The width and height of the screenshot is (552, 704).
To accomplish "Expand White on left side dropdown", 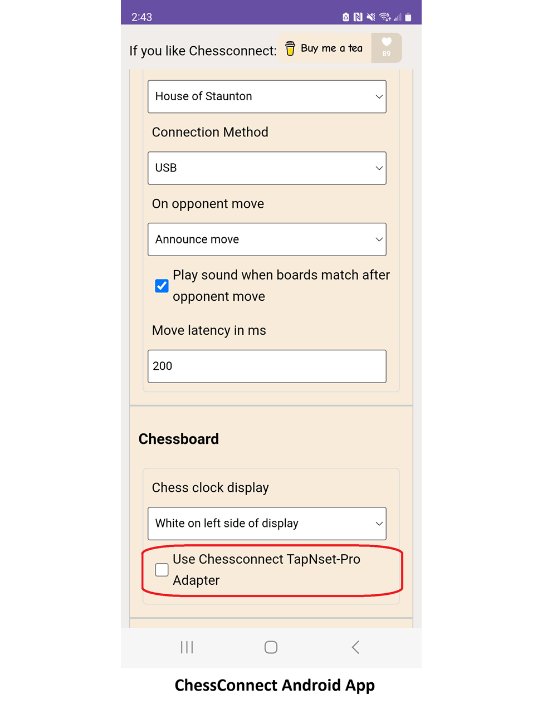I will (267, 524).
